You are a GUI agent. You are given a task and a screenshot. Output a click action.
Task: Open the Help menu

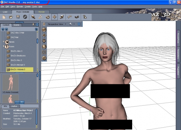[40, 7]
